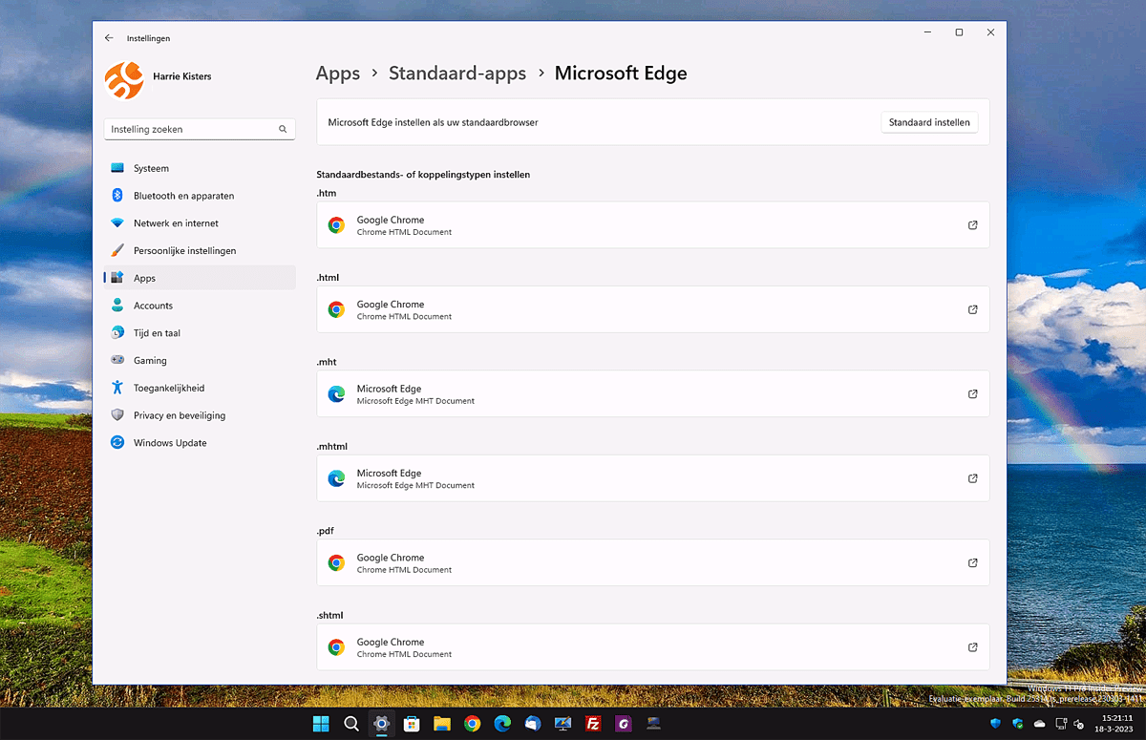Change .pdf default from Google Chrome

(x=653, y=562)
